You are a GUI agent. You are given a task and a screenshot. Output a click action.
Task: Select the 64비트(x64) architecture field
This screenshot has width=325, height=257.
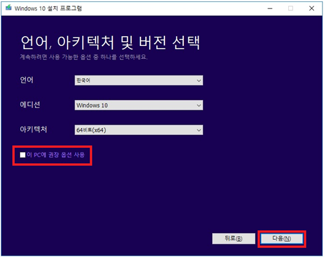139,130
